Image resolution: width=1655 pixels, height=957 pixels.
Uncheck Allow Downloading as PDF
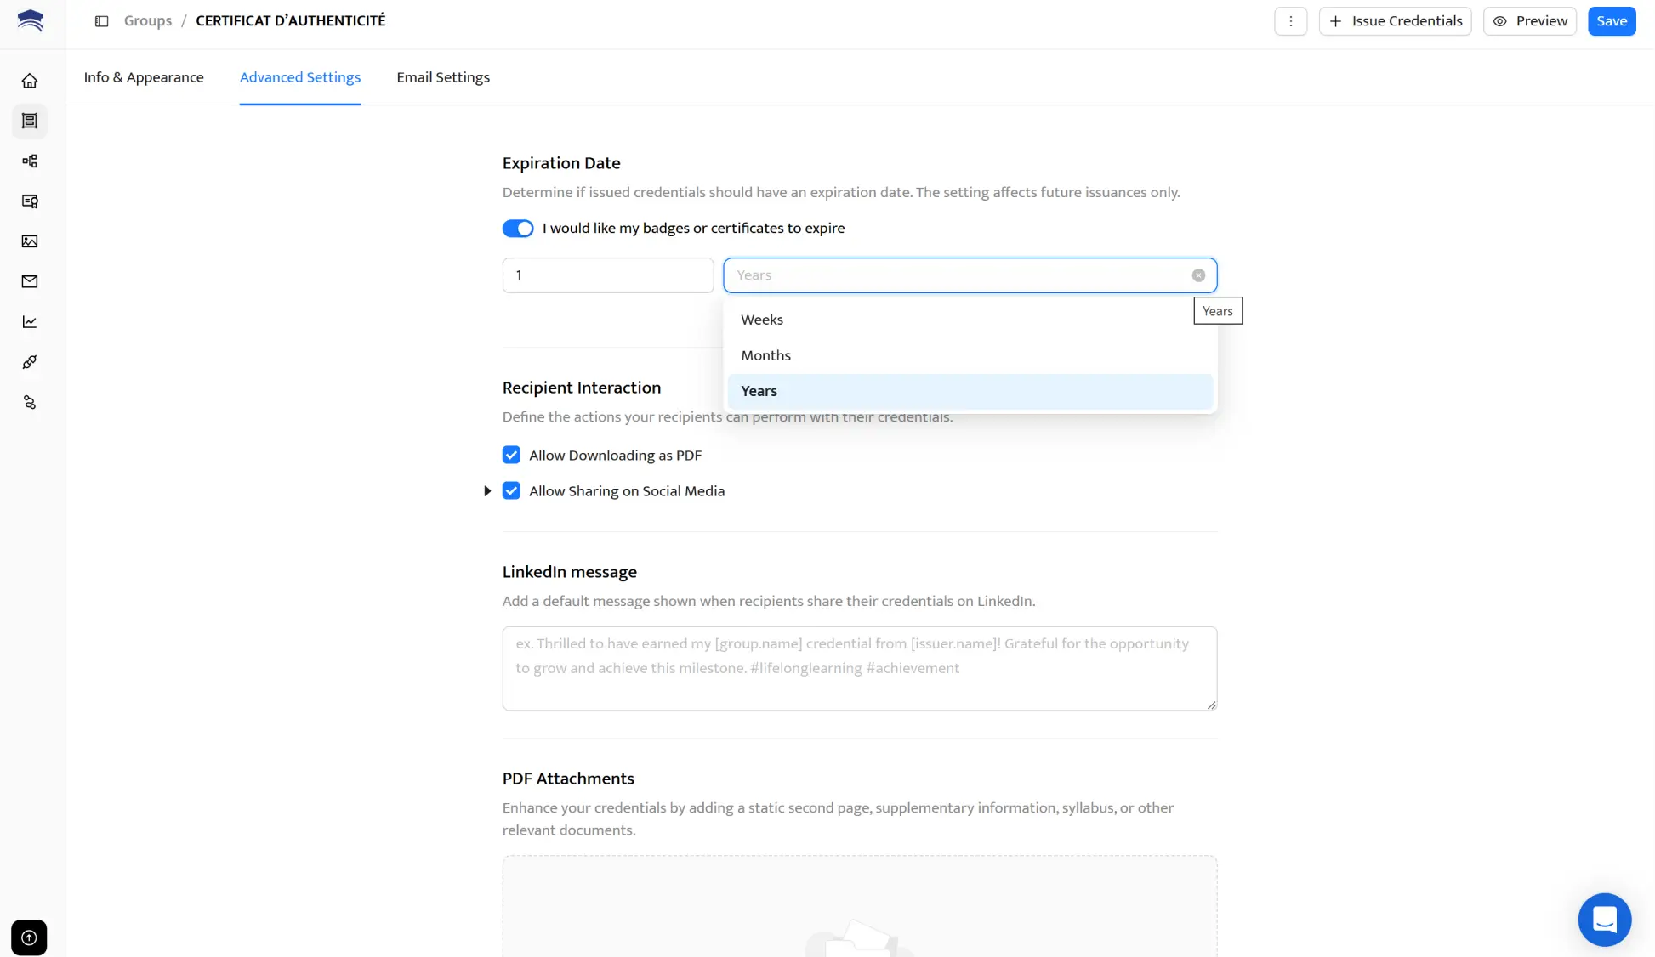(511, 456)
